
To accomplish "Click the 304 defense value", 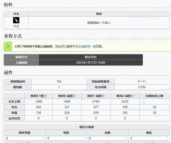I will (96, 112).
